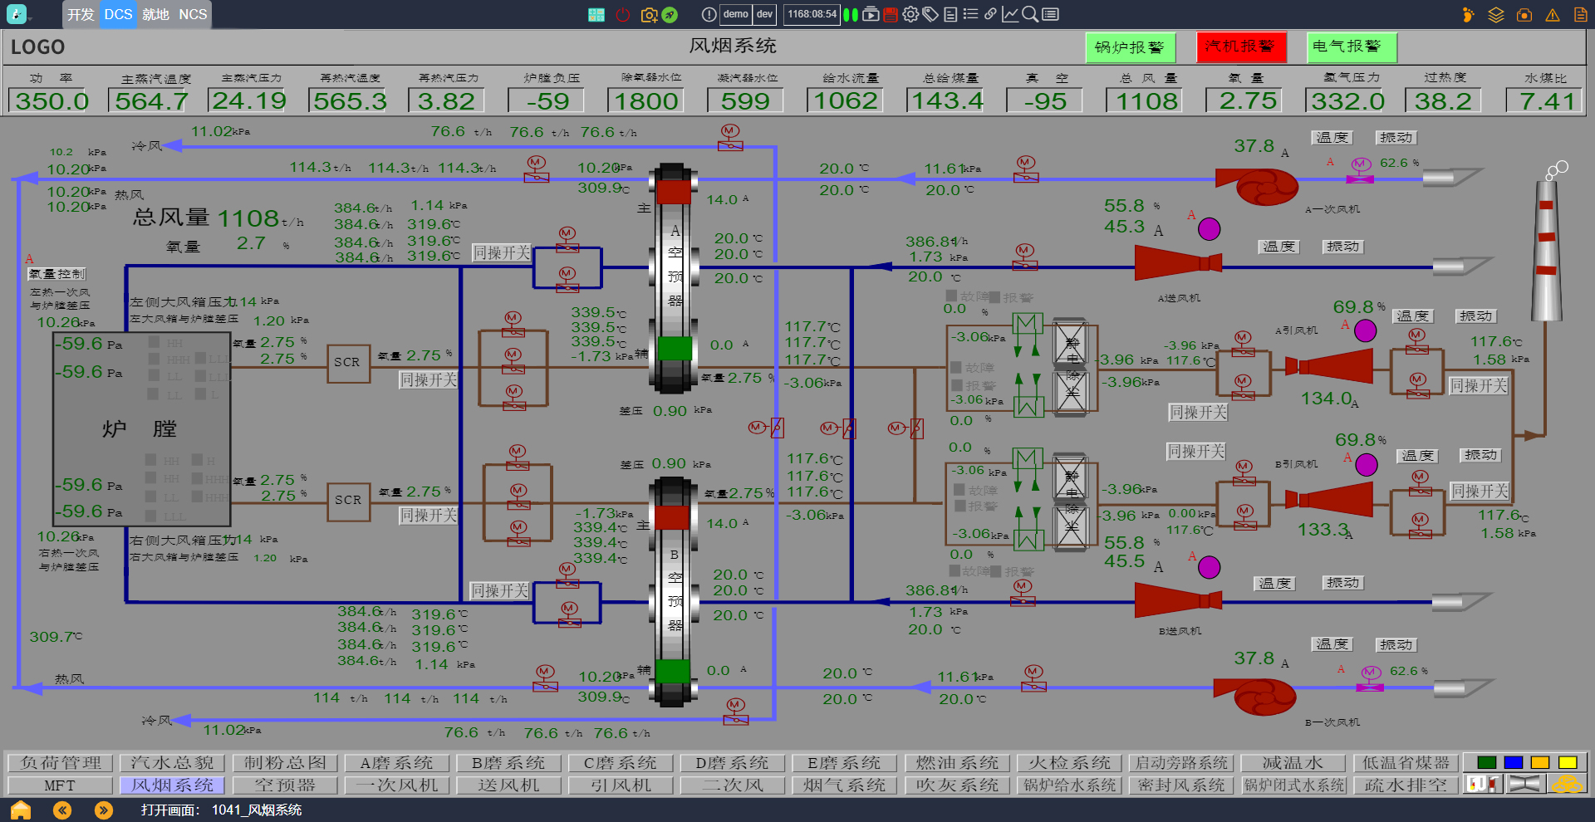Open 制粉总图 screen
1595x822 pixels.
285,762
